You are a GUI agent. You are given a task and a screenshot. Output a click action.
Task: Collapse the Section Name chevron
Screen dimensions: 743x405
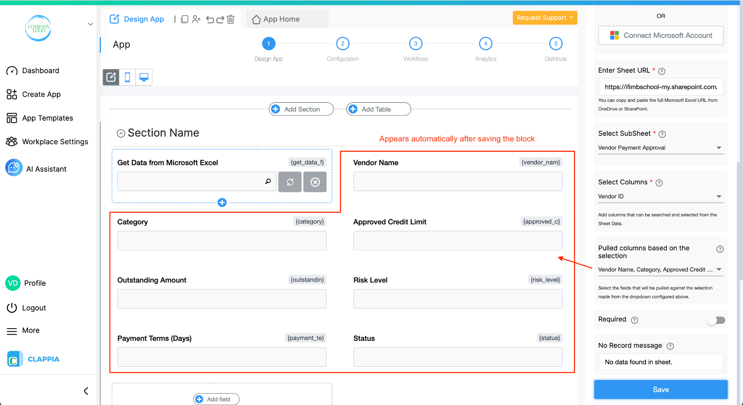click(x=121, y=133)
